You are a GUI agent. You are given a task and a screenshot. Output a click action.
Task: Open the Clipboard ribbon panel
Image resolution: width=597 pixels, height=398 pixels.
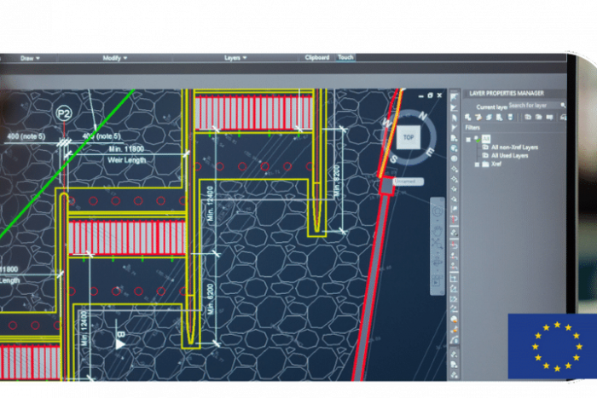tap(316, 58)
